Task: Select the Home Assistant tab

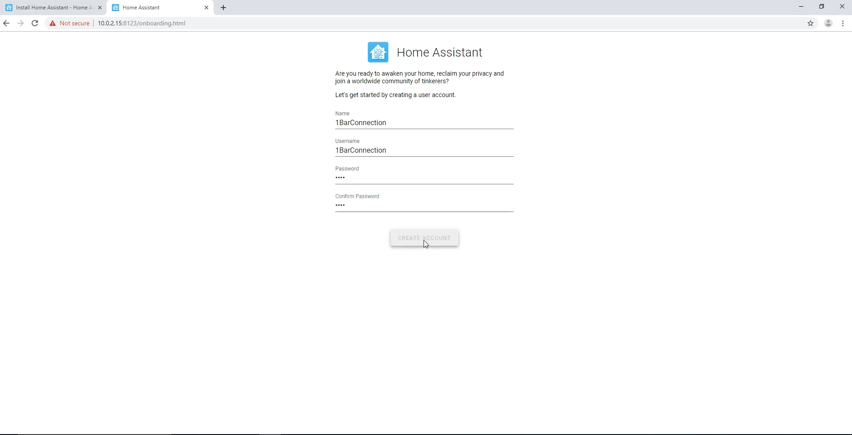Action: tap(152, 8)
